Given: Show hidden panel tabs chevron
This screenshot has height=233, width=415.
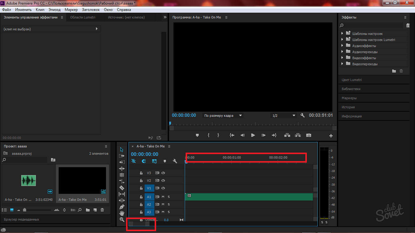Looking at the screenshot, I should click(165, 17).
